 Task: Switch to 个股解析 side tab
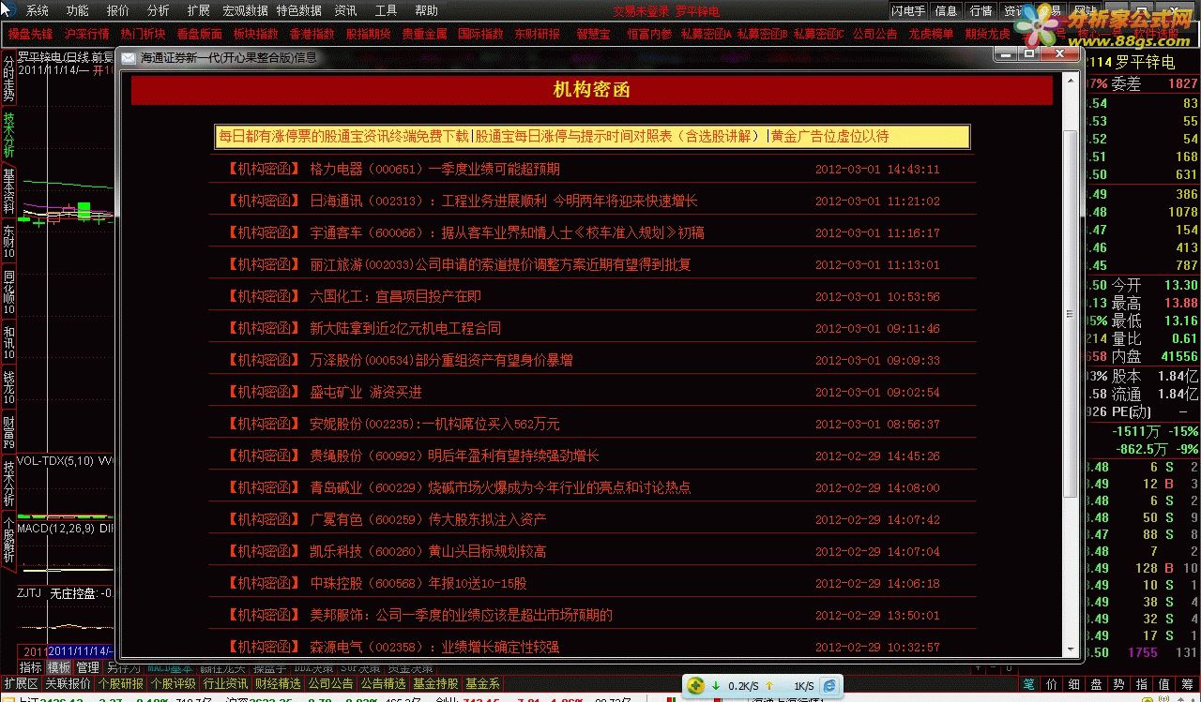pyautogui.click(x=8, y=540)
